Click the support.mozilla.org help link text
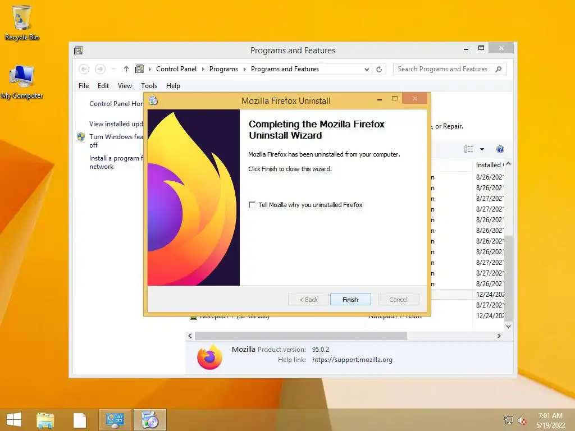The height and width of the screenshot is (431, 575). click(x=352, y=360)
